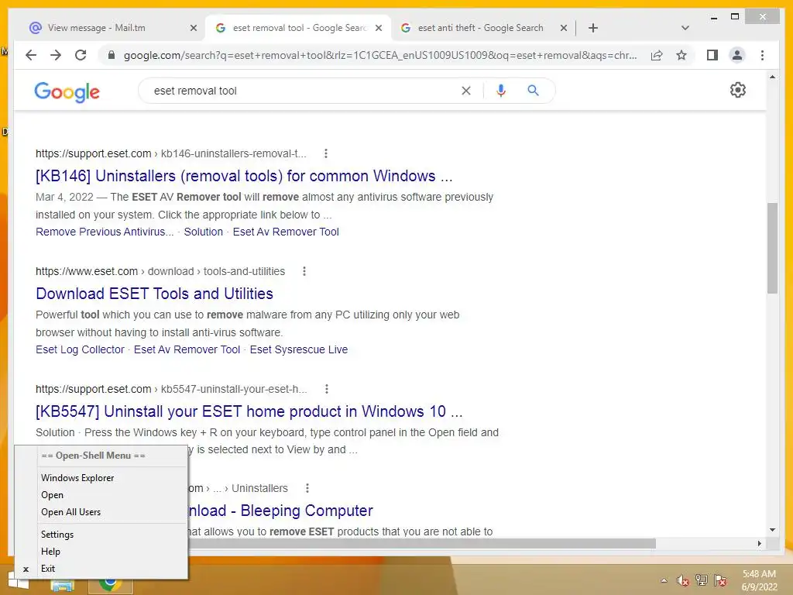Open options menu for tools-and-utilities result
This screenshot has height=595, width=793.
pos(304,271)
